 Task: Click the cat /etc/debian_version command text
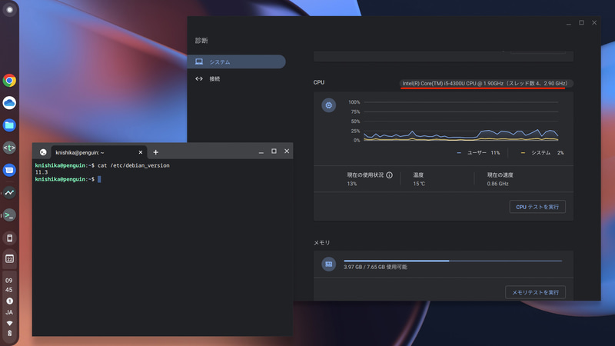pyautogui.click(x=133, y=165)
